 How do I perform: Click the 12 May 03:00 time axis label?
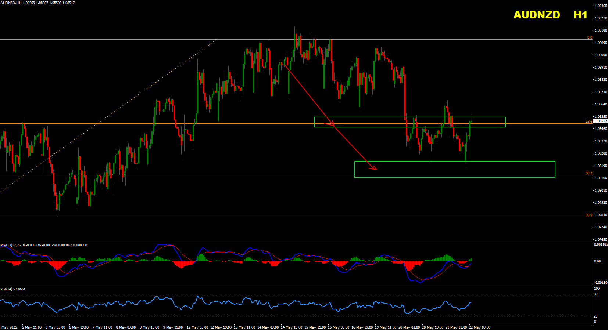coord(197,327)
